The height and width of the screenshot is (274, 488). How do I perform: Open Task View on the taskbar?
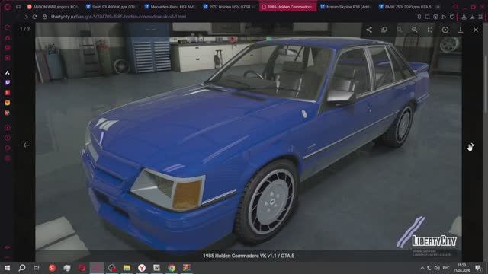37,267
